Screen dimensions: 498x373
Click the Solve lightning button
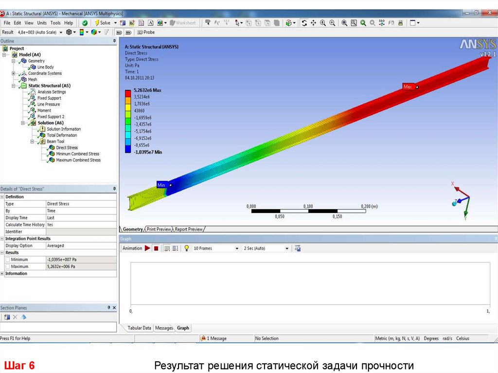point(103,23)
